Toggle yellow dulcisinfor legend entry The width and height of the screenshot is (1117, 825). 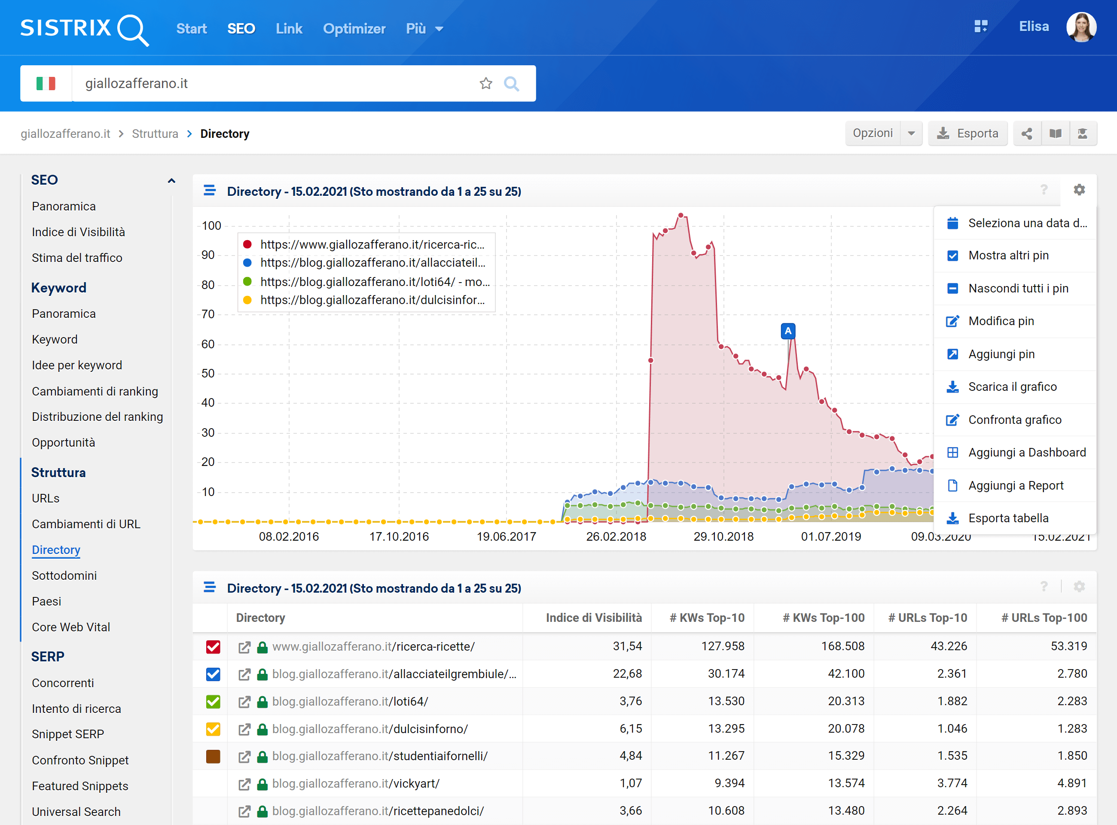pyautogui.click(x=364, y=300)
